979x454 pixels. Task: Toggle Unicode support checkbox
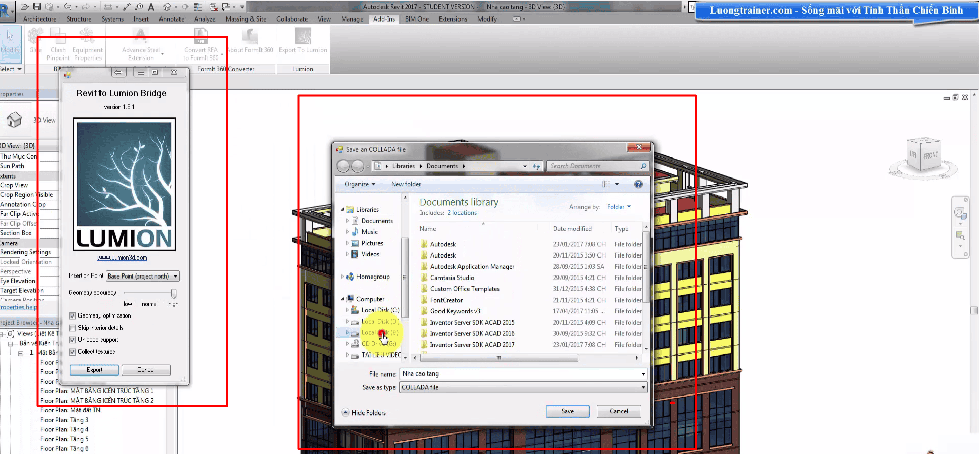pyautogui.click(x=72, y=340)
